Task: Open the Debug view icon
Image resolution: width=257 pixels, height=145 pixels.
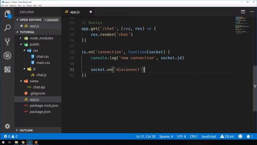Action: click(x=7, y=56)
